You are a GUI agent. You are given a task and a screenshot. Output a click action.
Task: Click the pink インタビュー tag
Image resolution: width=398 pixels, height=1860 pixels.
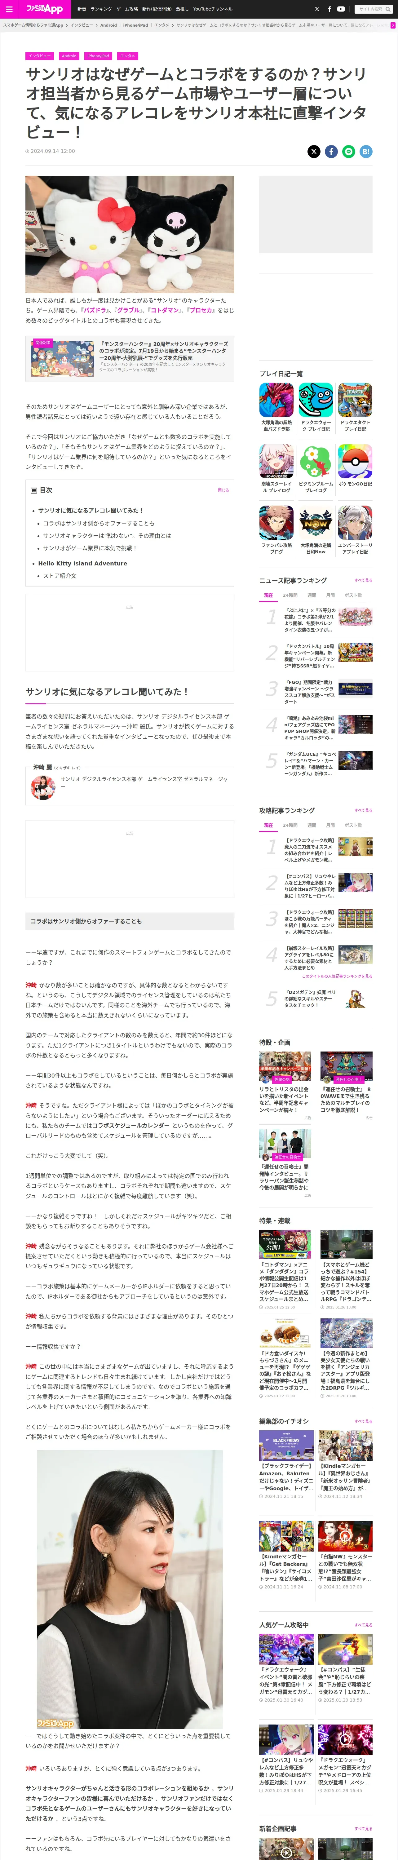click(40, 55)
